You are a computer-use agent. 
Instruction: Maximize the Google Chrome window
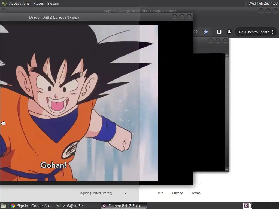tap(268, 11)
